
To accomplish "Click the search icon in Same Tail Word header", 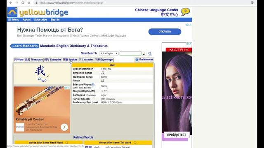I will point(135,143).
